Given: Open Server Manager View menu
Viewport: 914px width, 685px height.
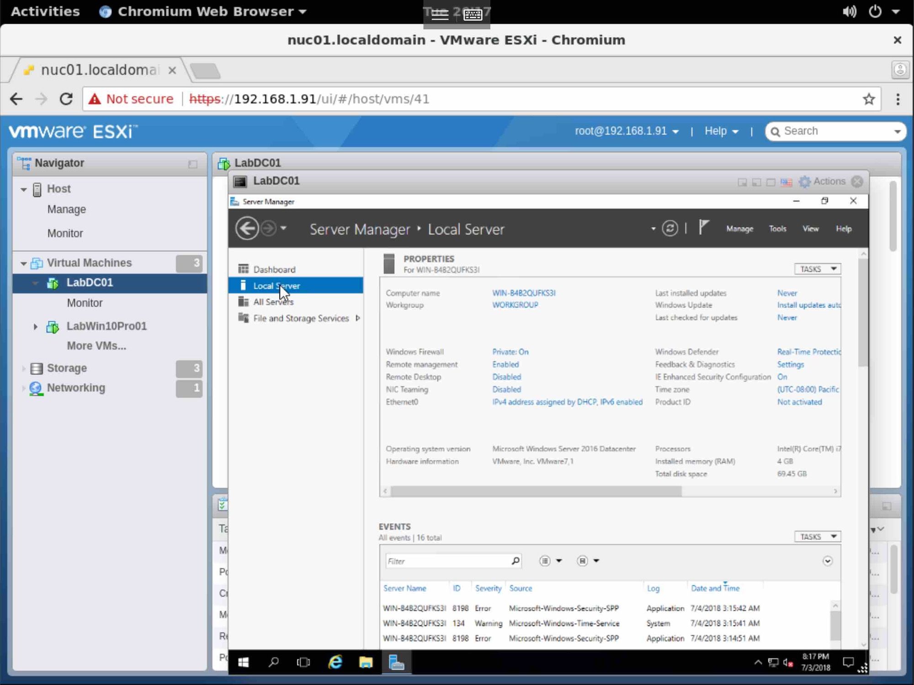Looking at the screenshot, I should click(x=811, y=228).
